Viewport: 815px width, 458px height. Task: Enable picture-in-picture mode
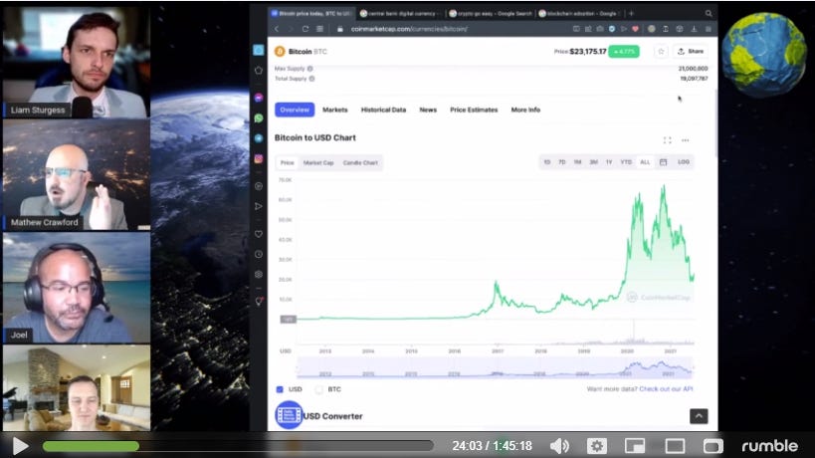635,446
